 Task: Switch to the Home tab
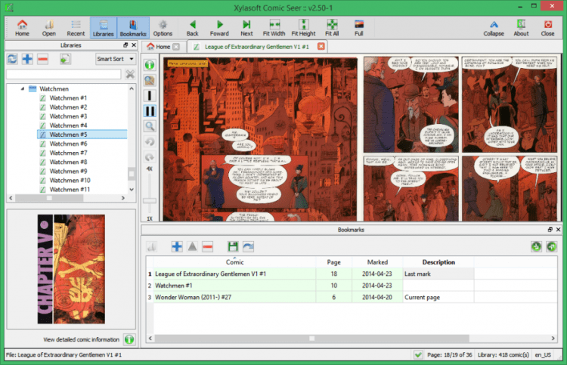click(x=163, y=47)
